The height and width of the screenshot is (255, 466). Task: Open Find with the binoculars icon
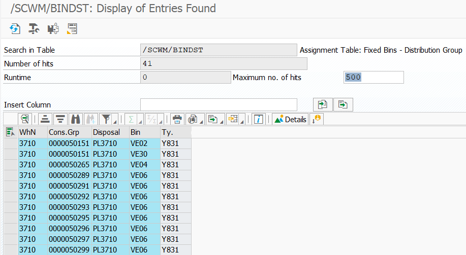click(76, 119)
